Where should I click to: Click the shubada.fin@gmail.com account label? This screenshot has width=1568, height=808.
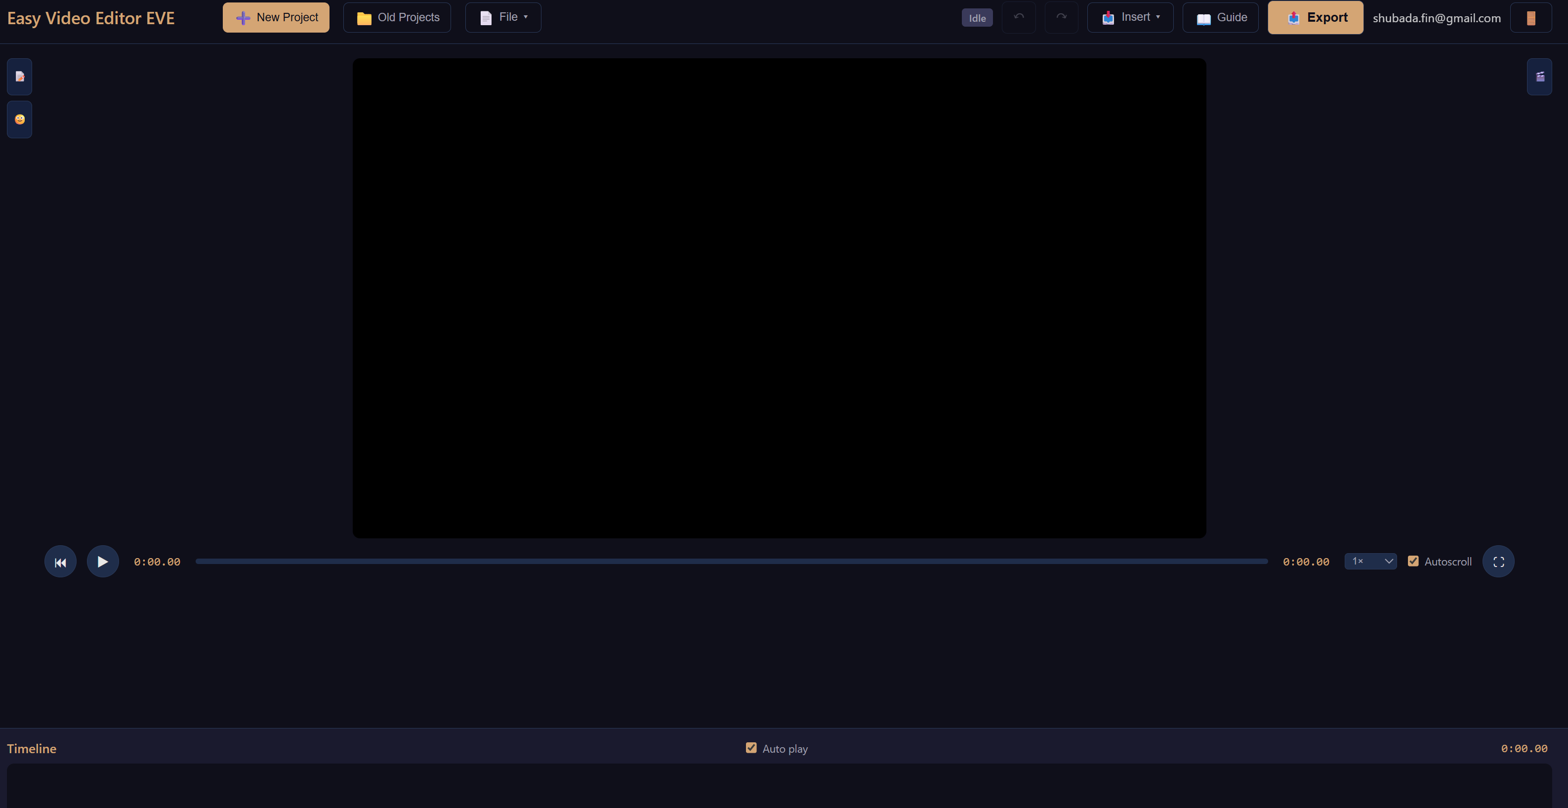[x=1437, y=18]
